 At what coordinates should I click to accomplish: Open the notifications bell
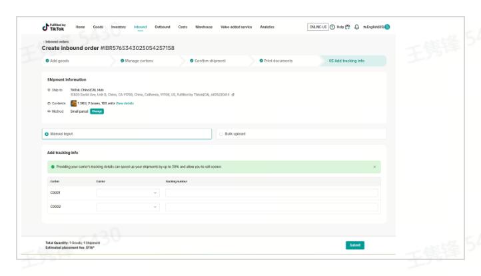point(356,27)
